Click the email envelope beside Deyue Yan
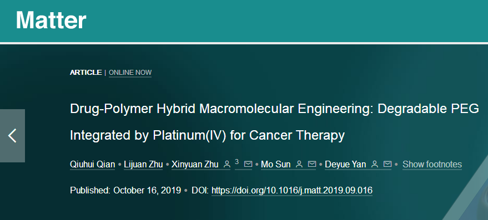The width and height of the screenshot is (488, 220). point(388,164)
